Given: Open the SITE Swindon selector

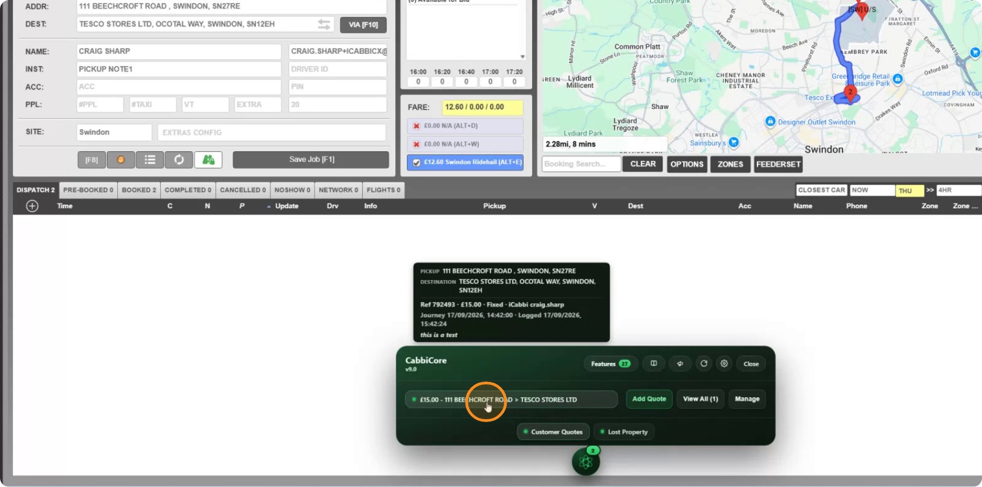Looking at the screenshot, I should click(114, 132).
